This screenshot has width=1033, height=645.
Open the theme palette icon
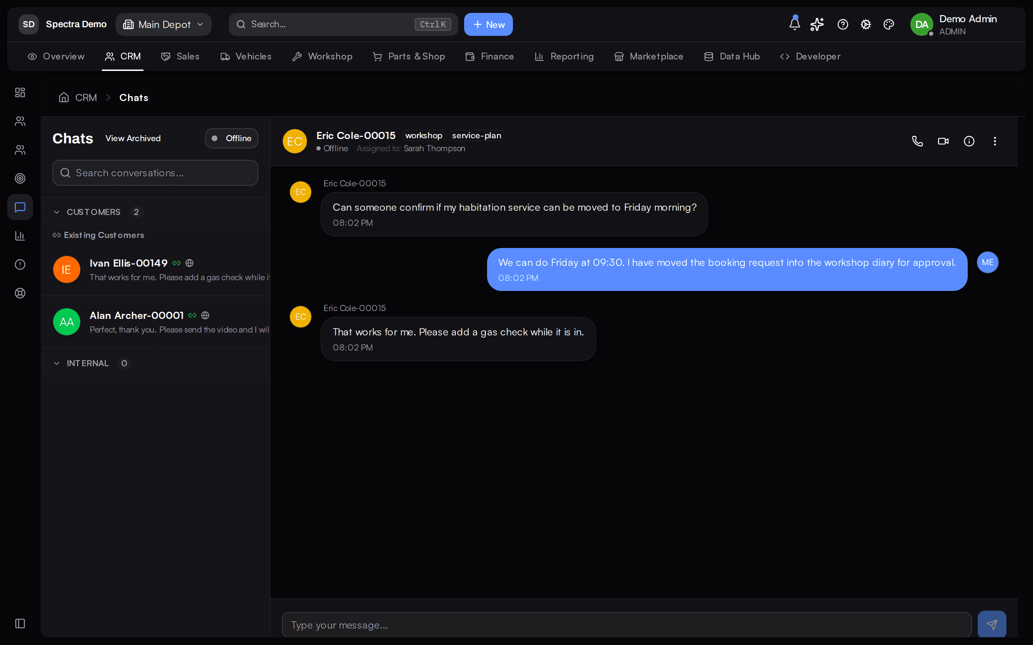point(889,24)
